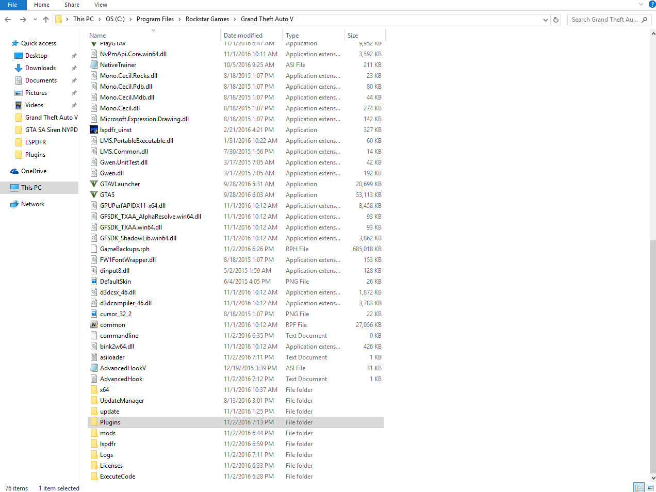Go up one folder level

click(46, 20)
